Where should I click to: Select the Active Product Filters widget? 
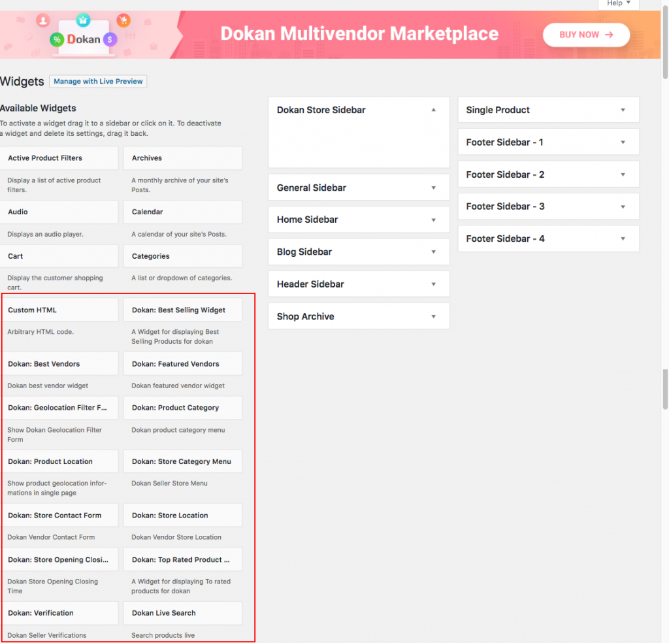point(59,158)
